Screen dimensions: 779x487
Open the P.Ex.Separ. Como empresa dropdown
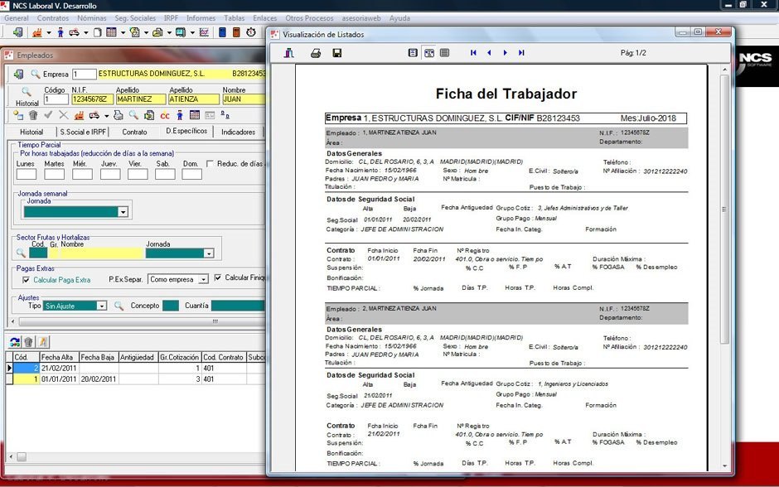203,279
